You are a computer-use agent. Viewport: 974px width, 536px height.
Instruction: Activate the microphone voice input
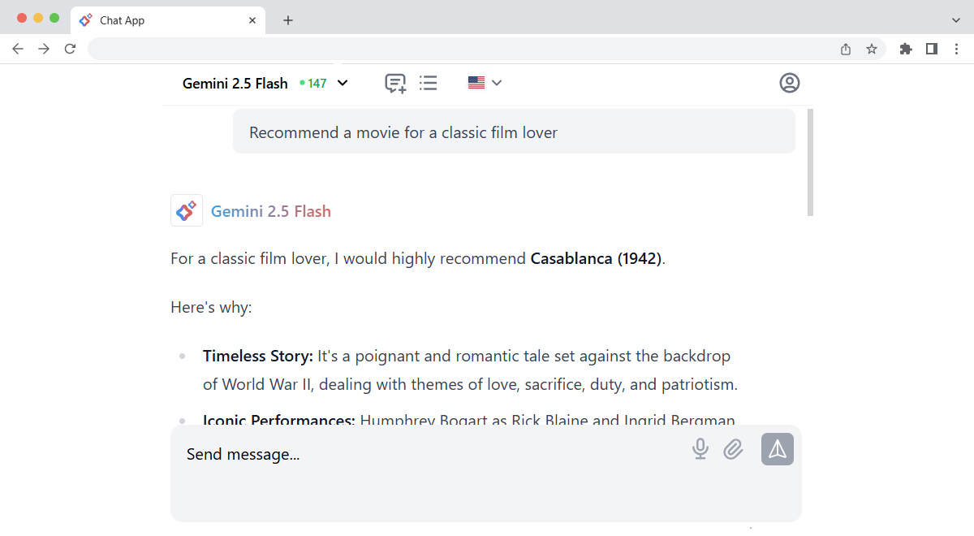click(x=700, y=448)
